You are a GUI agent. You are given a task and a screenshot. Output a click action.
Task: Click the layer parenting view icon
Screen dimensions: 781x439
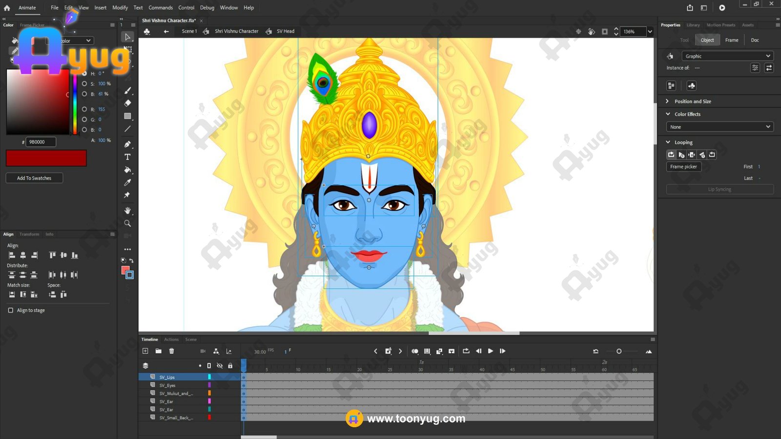(x=216, y=351)
